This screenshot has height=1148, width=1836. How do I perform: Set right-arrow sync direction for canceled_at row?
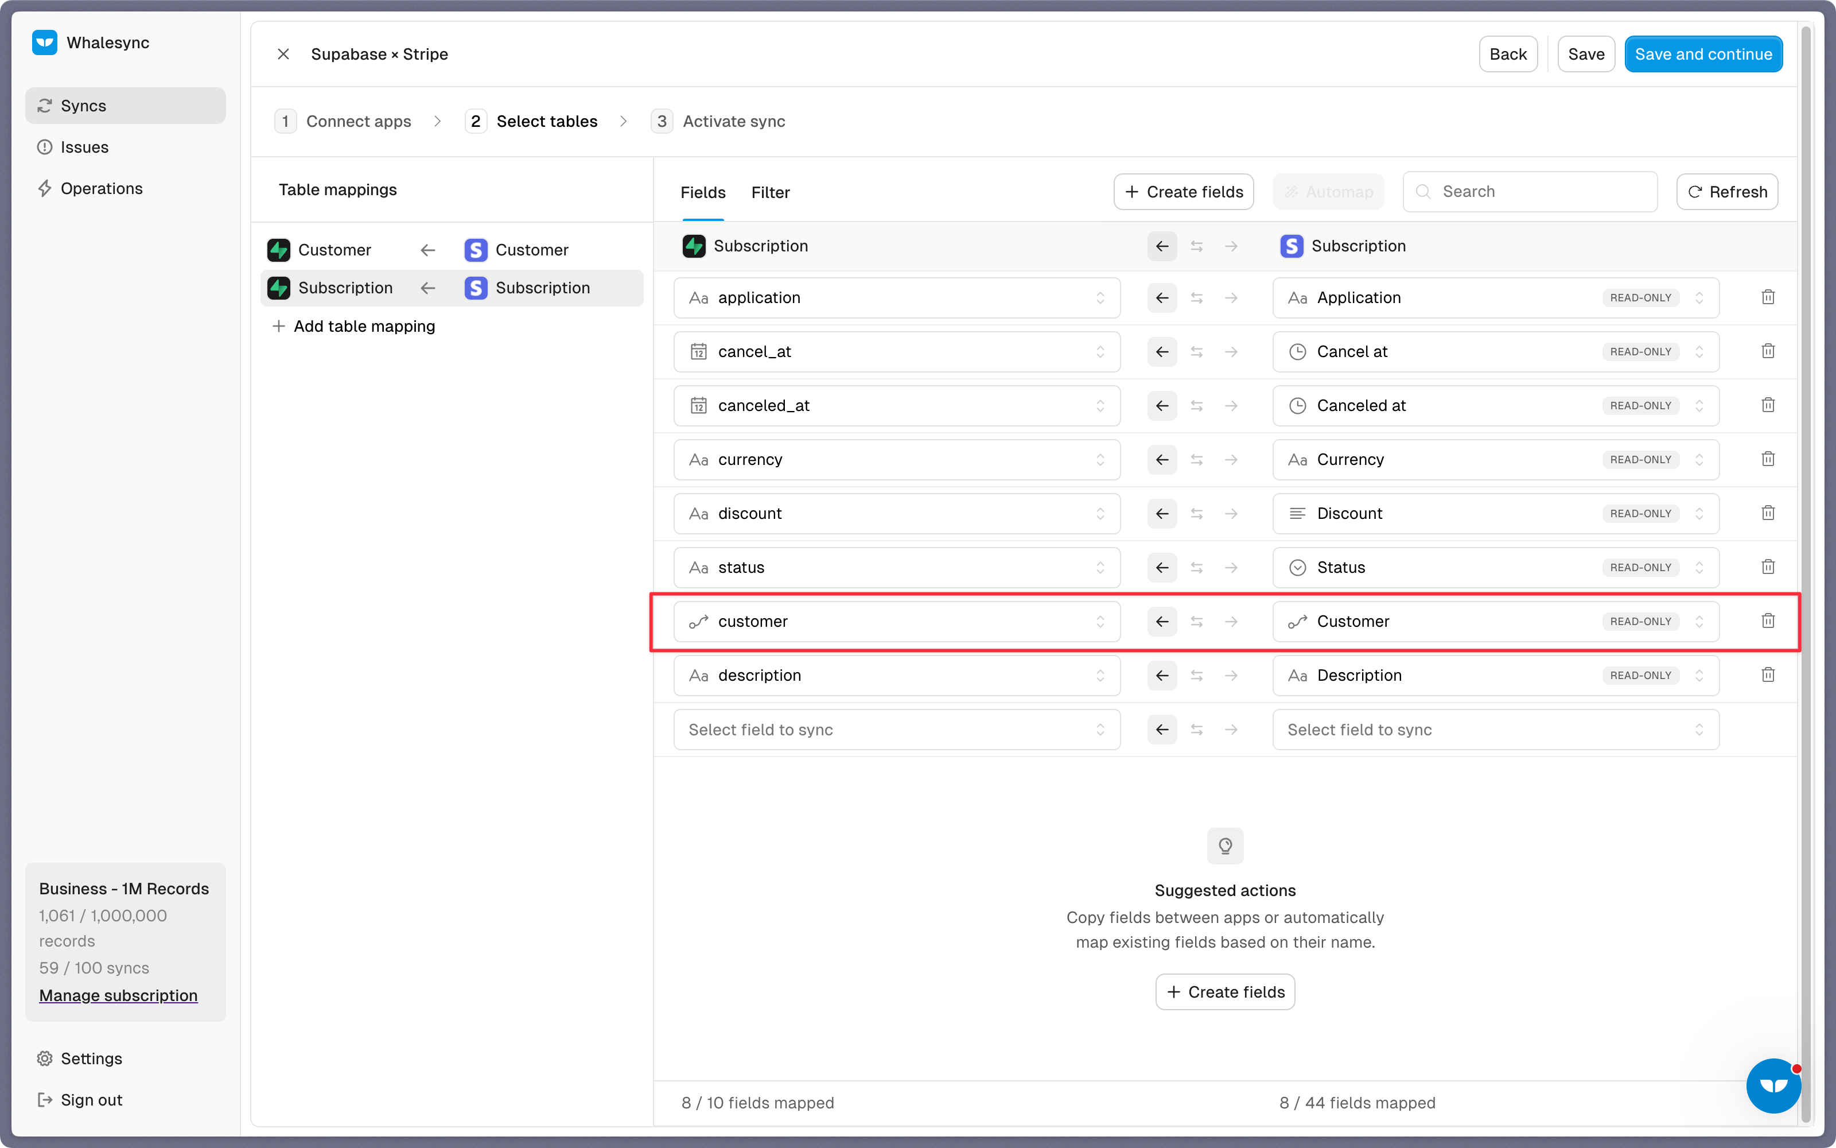[x=1231, y=405]
